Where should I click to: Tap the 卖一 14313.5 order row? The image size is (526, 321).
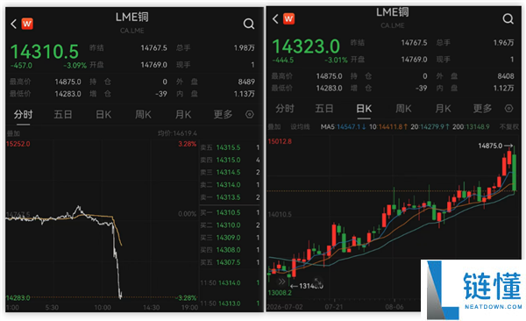tap(230, 197)
